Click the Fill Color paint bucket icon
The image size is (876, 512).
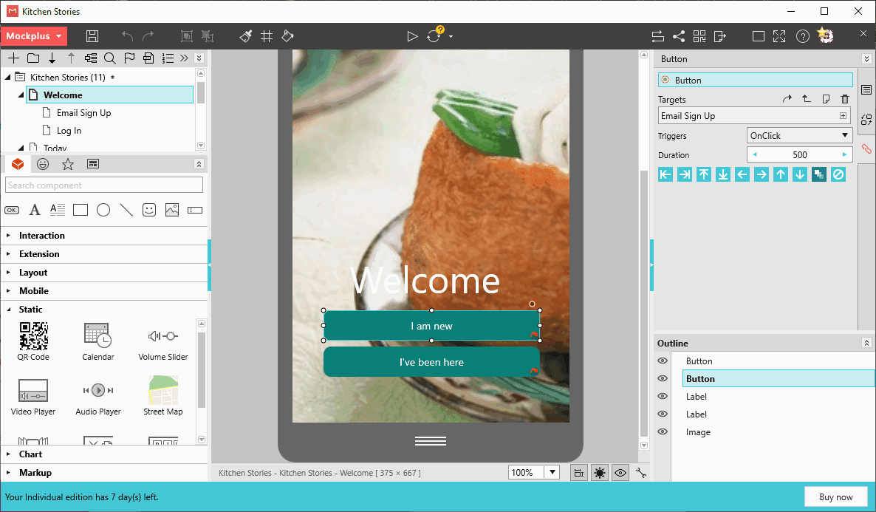287,35
